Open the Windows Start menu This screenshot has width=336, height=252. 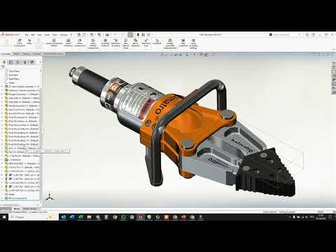coord(4,217)
